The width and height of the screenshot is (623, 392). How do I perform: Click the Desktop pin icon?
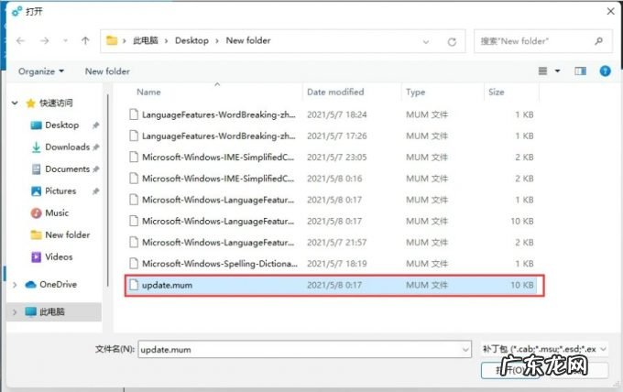tap(95, 125)
